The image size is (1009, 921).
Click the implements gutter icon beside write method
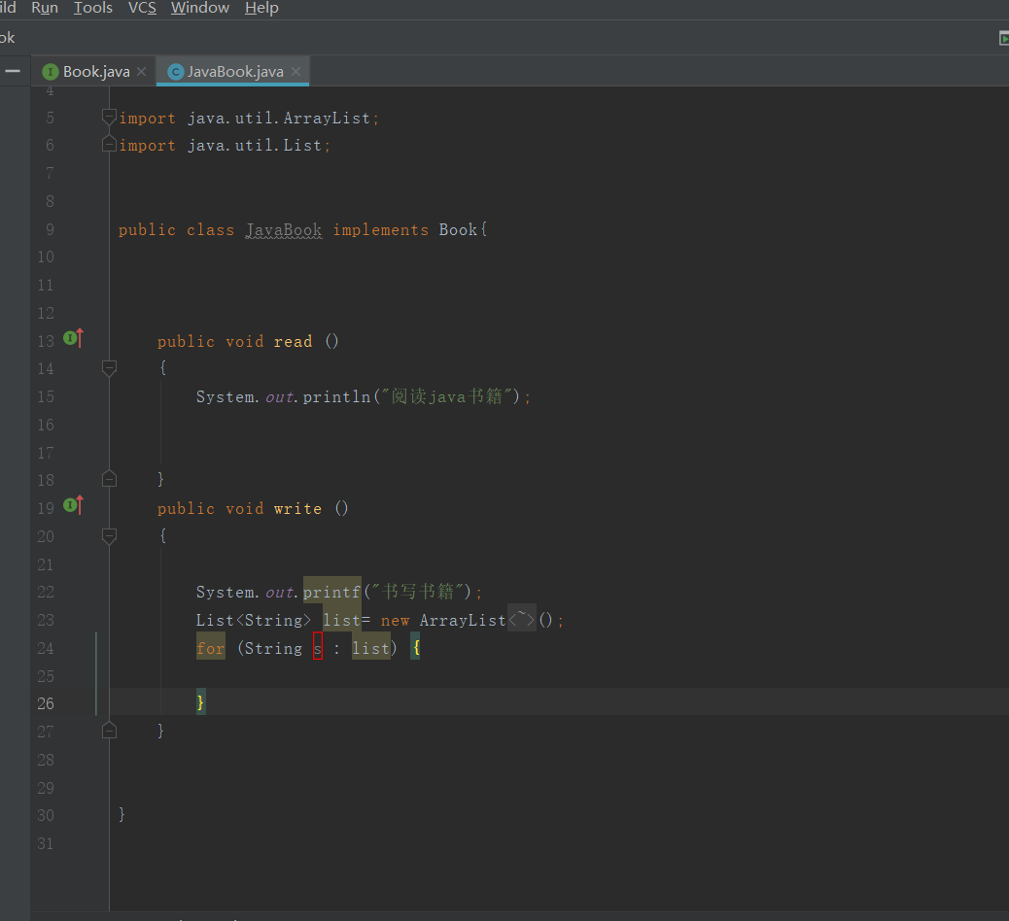(72, 505)
